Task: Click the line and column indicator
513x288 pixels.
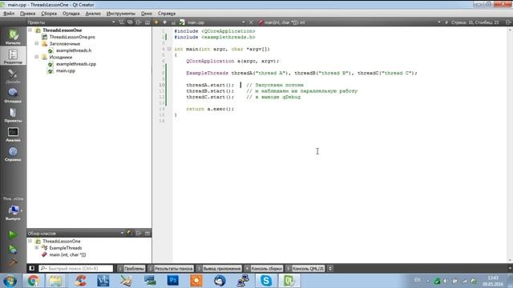Action: (475, 22)
